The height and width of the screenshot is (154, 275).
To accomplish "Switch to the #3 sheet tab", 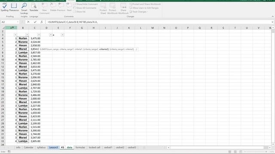I will click(x=63, y=147).
